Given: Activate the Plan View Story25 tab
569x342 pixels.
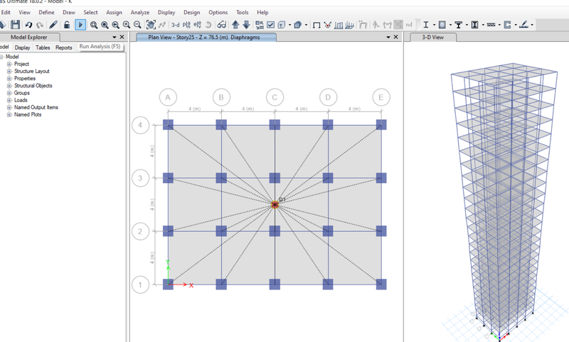Looking at the screenshot, I should (206, 38).
